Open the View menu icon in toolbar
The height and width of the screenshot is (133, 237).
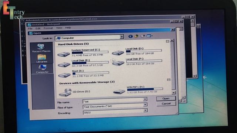(150, 36)
